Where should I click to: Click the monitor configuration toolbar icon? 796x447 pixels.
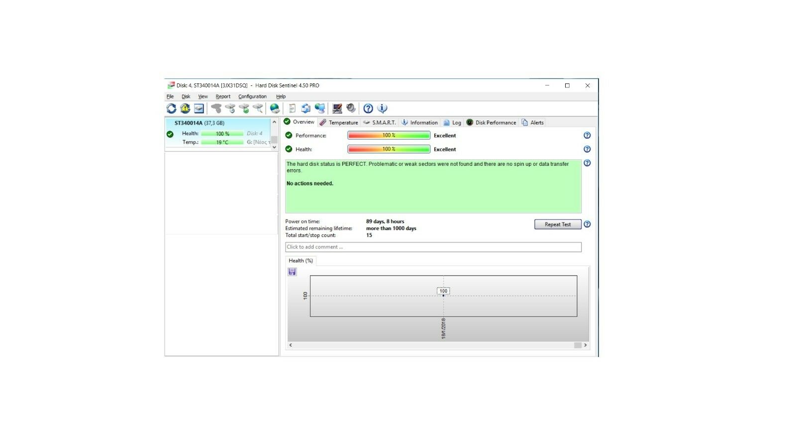[x=337, y=108]
